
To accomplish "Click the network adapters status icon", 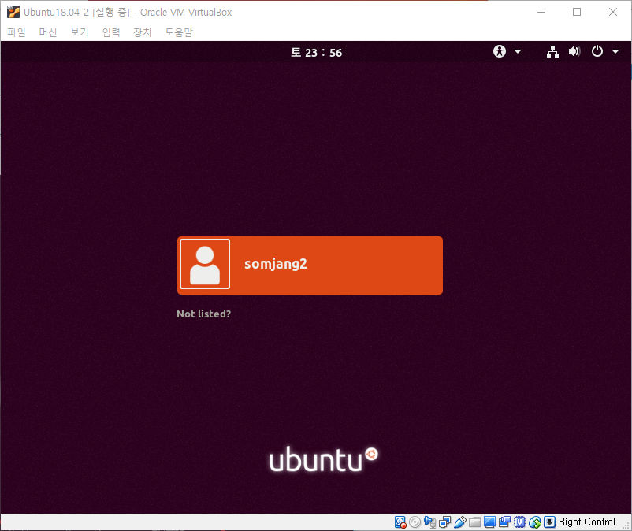I will (444, 522).
